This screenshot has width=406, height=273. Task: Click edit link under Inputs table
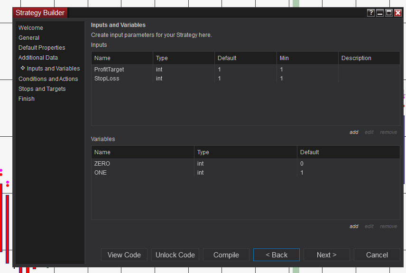pos(369,132)
